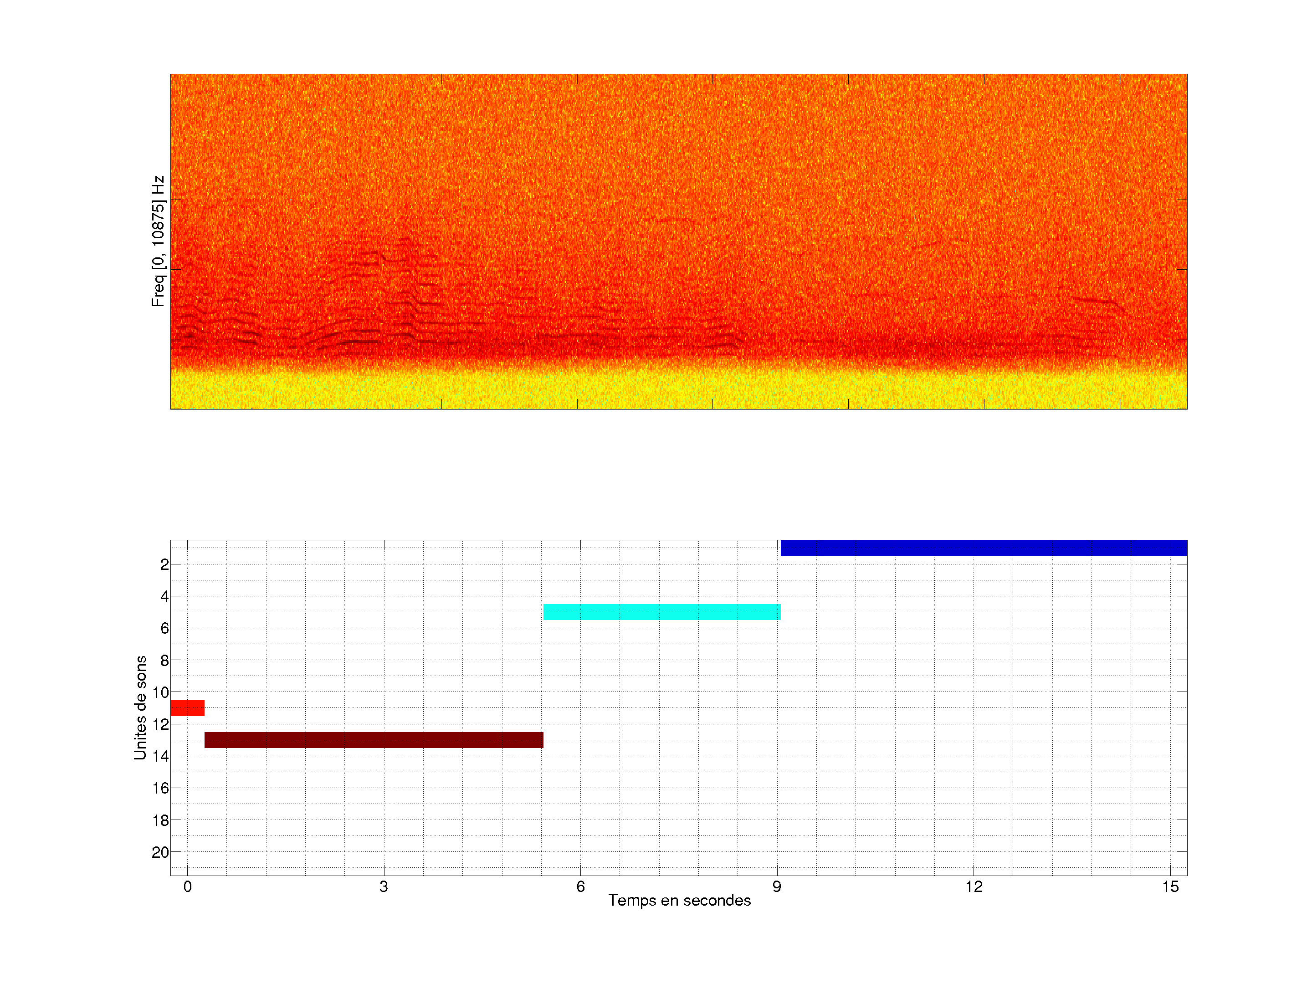Click y-axis tick label 8
Screen dimensions: 1312x984
tap(164, 660)
